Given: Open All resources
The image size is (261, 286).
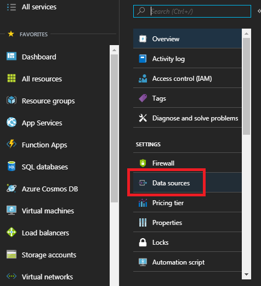Looking at the screenshot, I should click(42, 79).
